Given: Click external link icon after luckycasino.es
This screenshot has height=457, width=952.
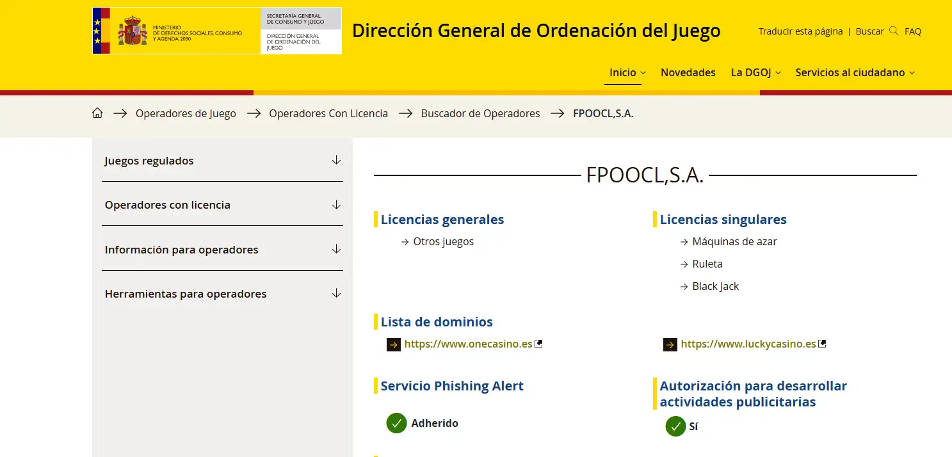Looking at the screenshot, I should [x=823, y=344].
